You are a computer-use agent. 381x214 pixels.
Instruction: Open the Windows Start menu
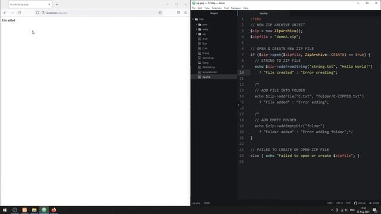pyautogui.click(x=5, y=210)
